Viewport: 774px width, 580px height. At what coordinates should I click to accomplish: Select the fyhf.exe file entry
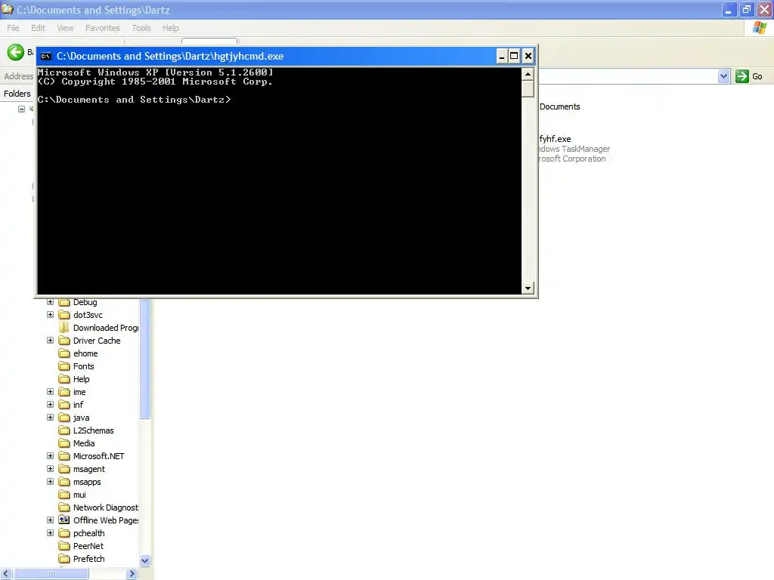coord(555,139)
